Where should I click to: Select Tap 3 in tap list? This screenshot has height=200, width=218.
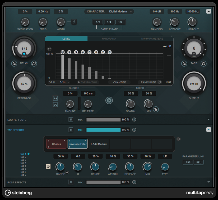23,160
